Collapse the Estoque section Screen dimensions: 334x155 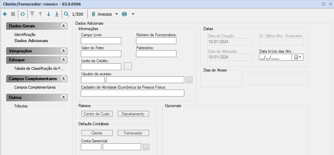point(63,60)
